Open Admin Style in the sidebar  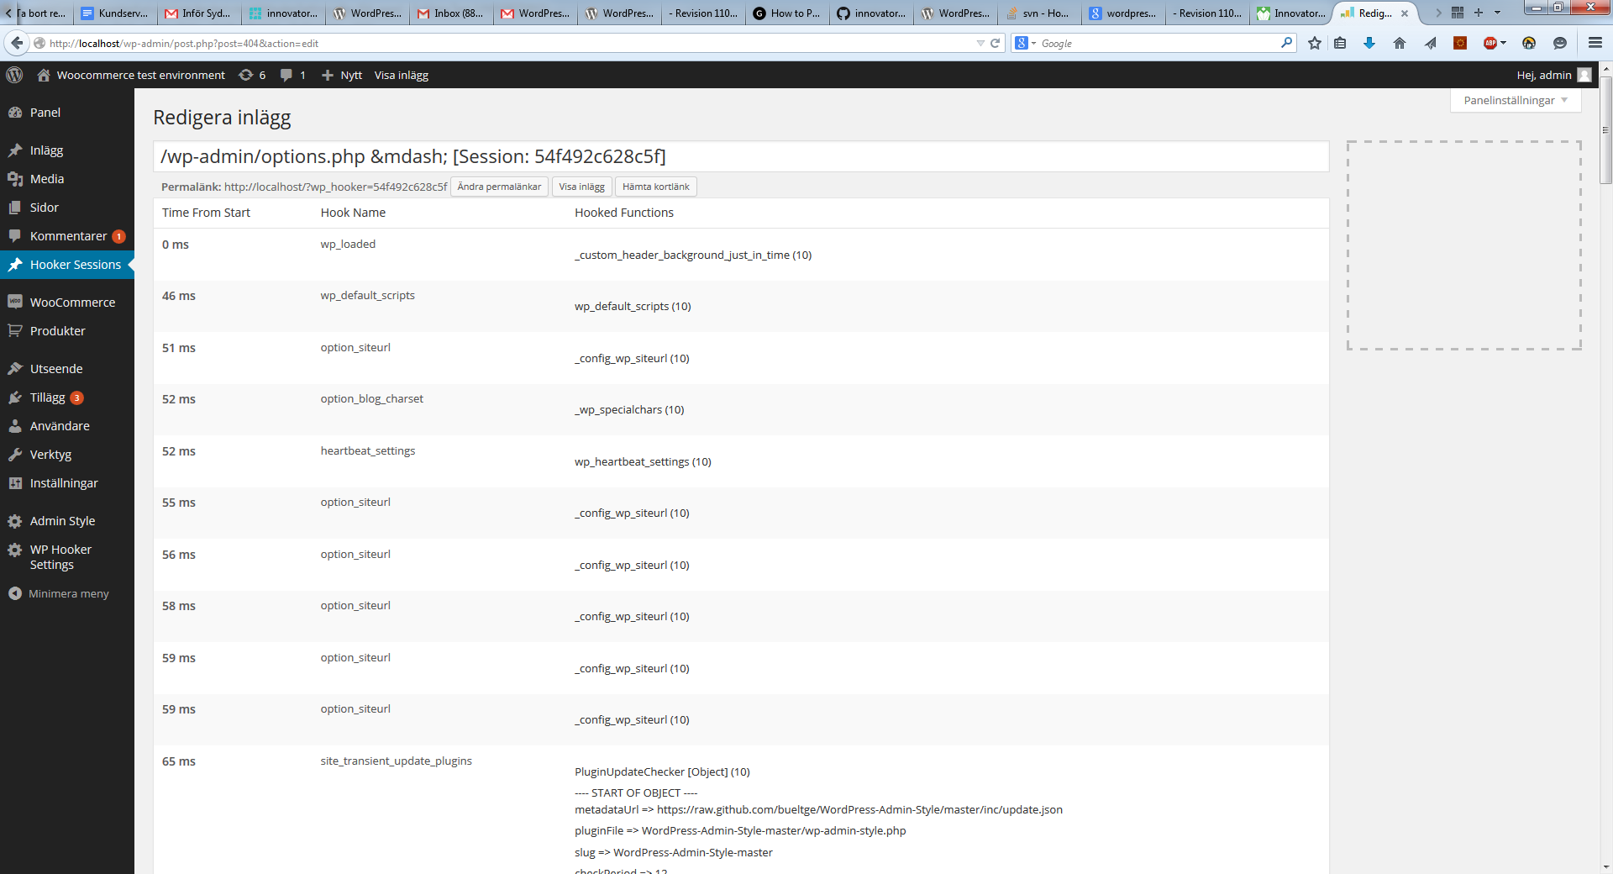coord(67,521)
